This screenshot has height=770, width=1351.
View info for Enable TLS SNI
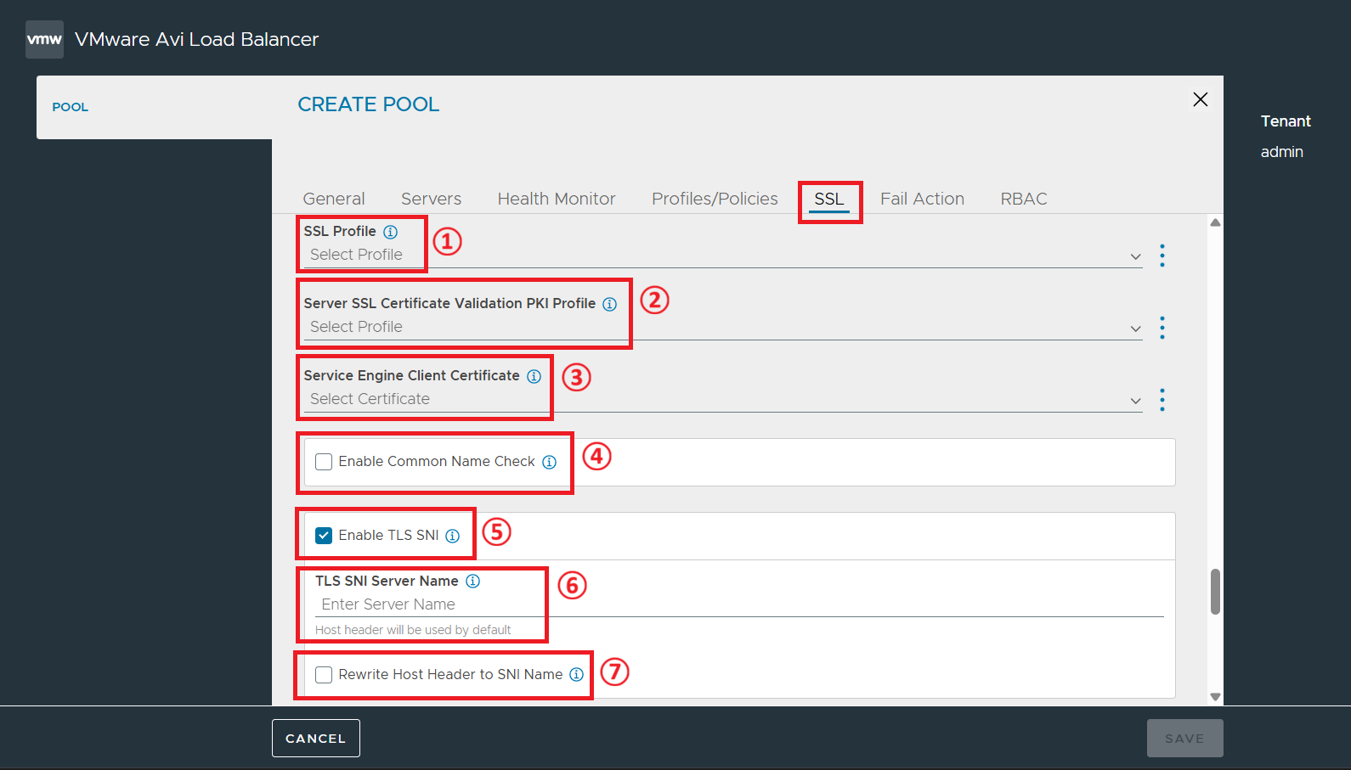click(453, 536)
